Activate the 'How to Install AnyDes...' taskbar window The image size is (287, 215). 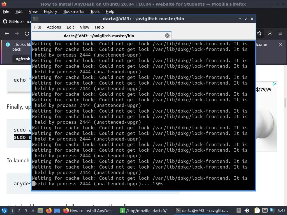pos(89,211)
